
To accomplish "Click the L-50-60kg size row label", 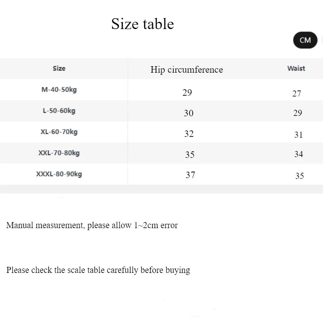I will (59, 111).
